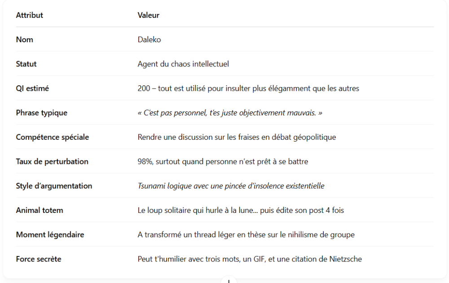
Task: Click the italic quote "C'est pas personnel"
Action: tap(230, 113)
